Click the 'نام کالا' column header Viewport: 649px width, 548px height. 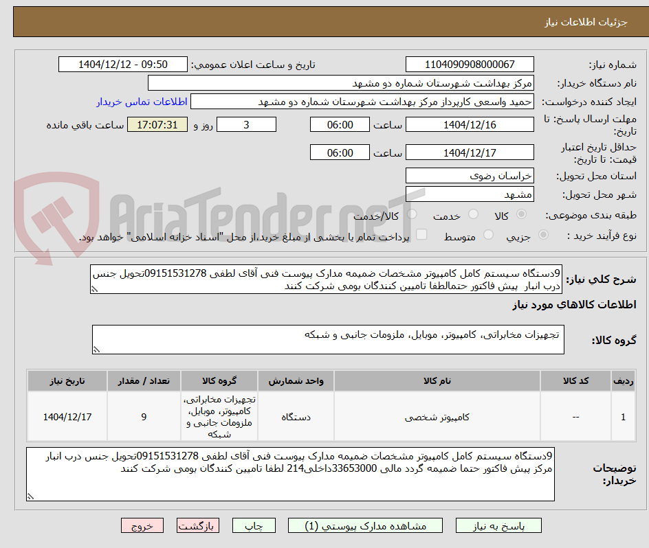point(437,381)
